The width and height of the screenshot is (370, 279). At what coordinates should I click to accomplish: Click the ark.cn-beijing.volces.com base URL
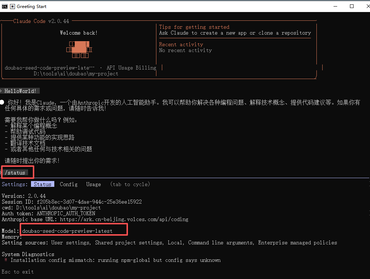point(124,219)
